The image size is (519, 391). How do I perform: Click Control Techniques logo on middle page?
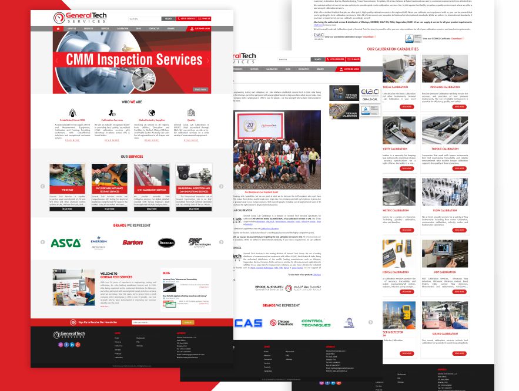coord(316,323)
